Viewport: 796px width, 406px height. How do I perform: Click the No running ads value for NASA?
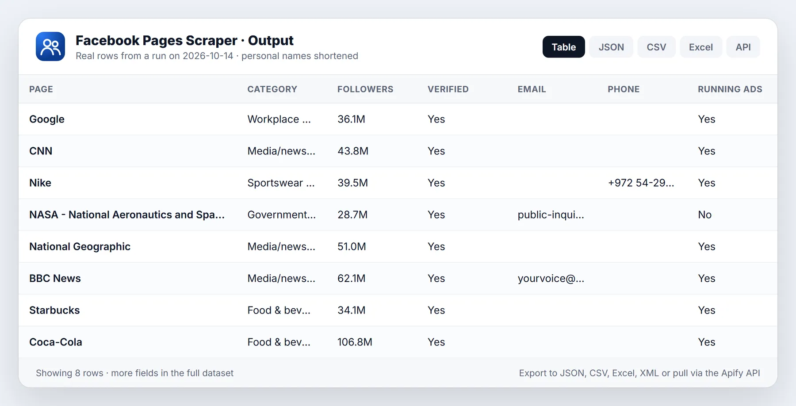pyautogui.click(x=704, y=215)
